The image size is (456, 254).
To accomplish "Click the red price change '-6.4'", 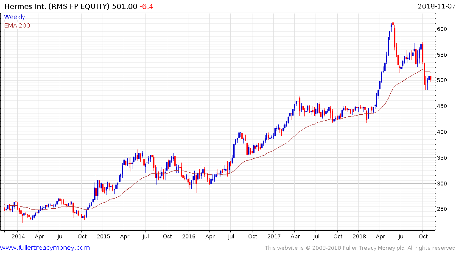I will [x=146, y=6].
